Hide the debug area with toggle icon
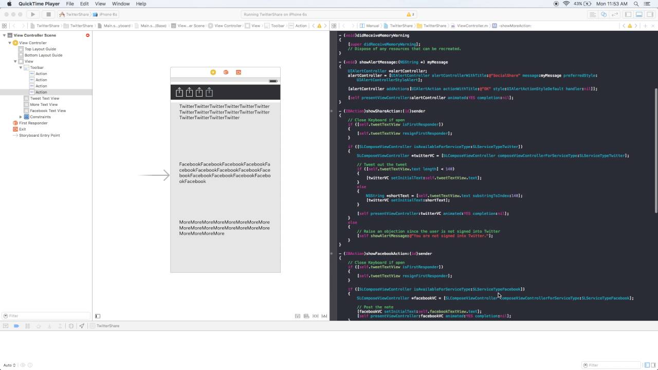This screenshot has width=658, height=370. 6,326
